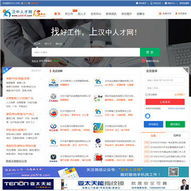Click 建筑工程 subcategory link
191x191 pixels.
[x=11, y=118]
